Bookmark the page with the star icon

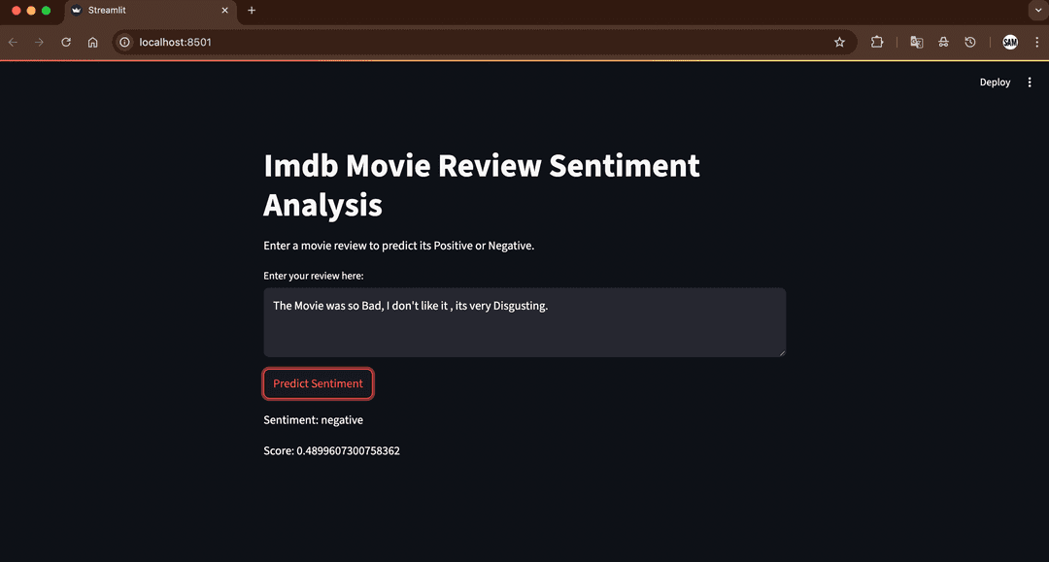coord(839,42)
